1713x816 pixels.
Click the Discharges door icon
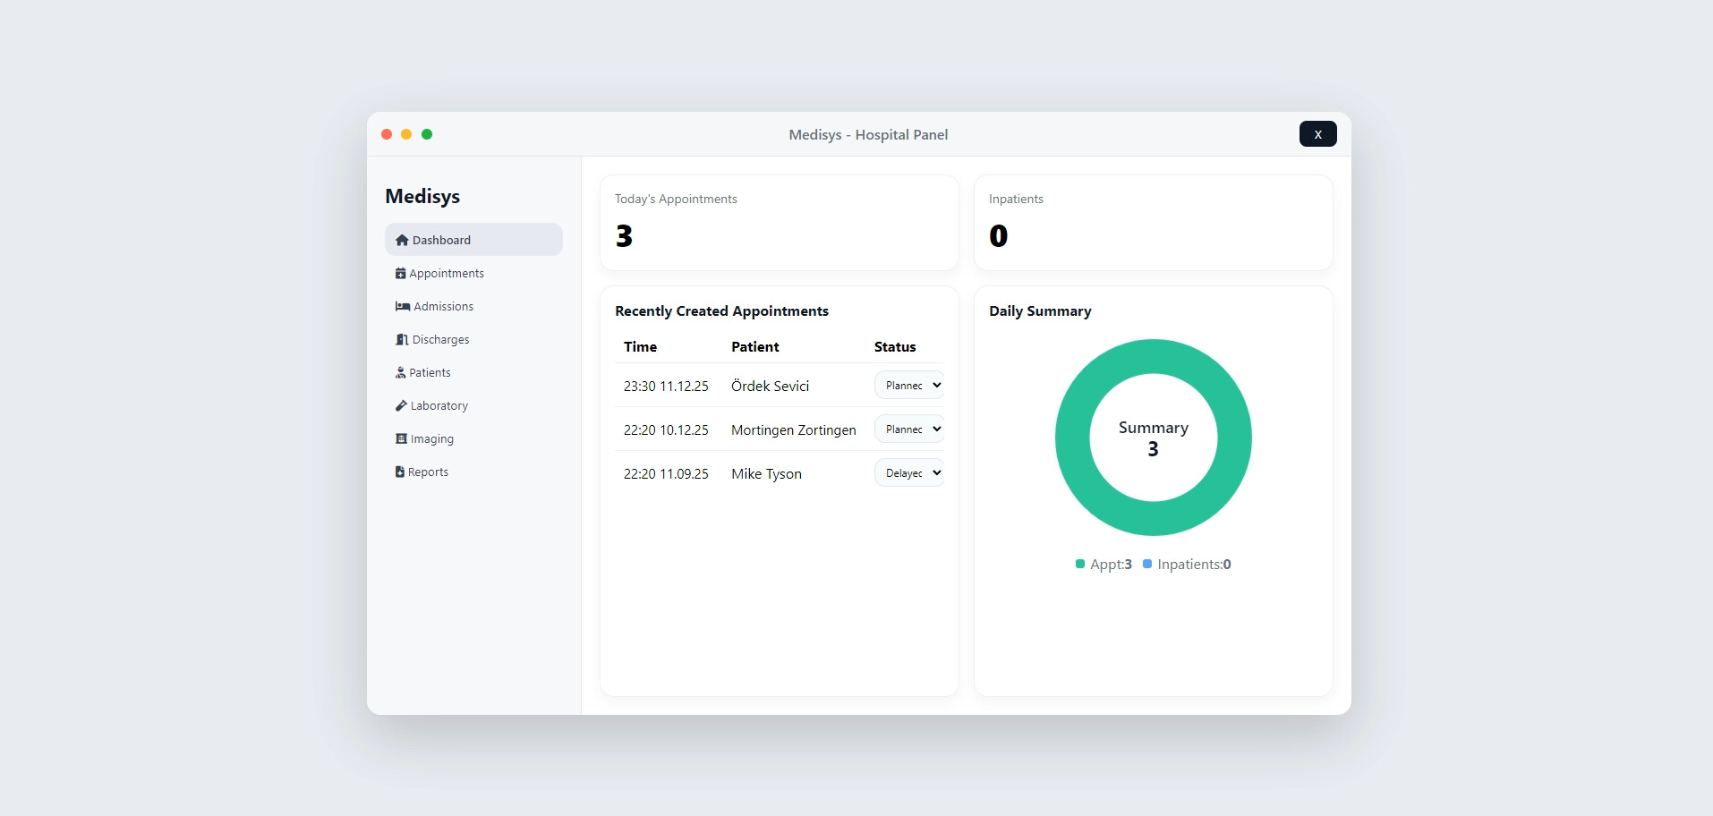coord(402,339)
